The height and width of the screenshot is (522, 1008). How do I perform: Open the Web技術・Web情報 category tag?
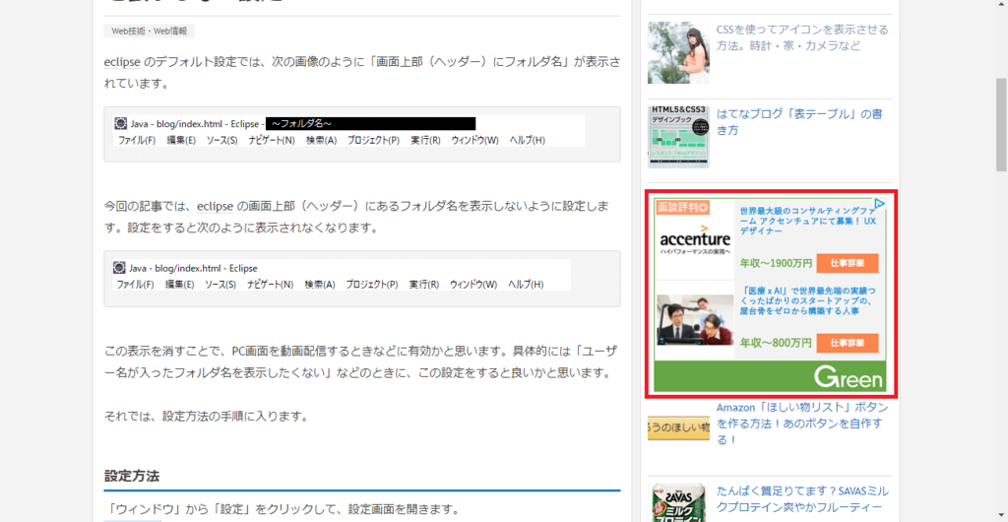click(150, 31)
